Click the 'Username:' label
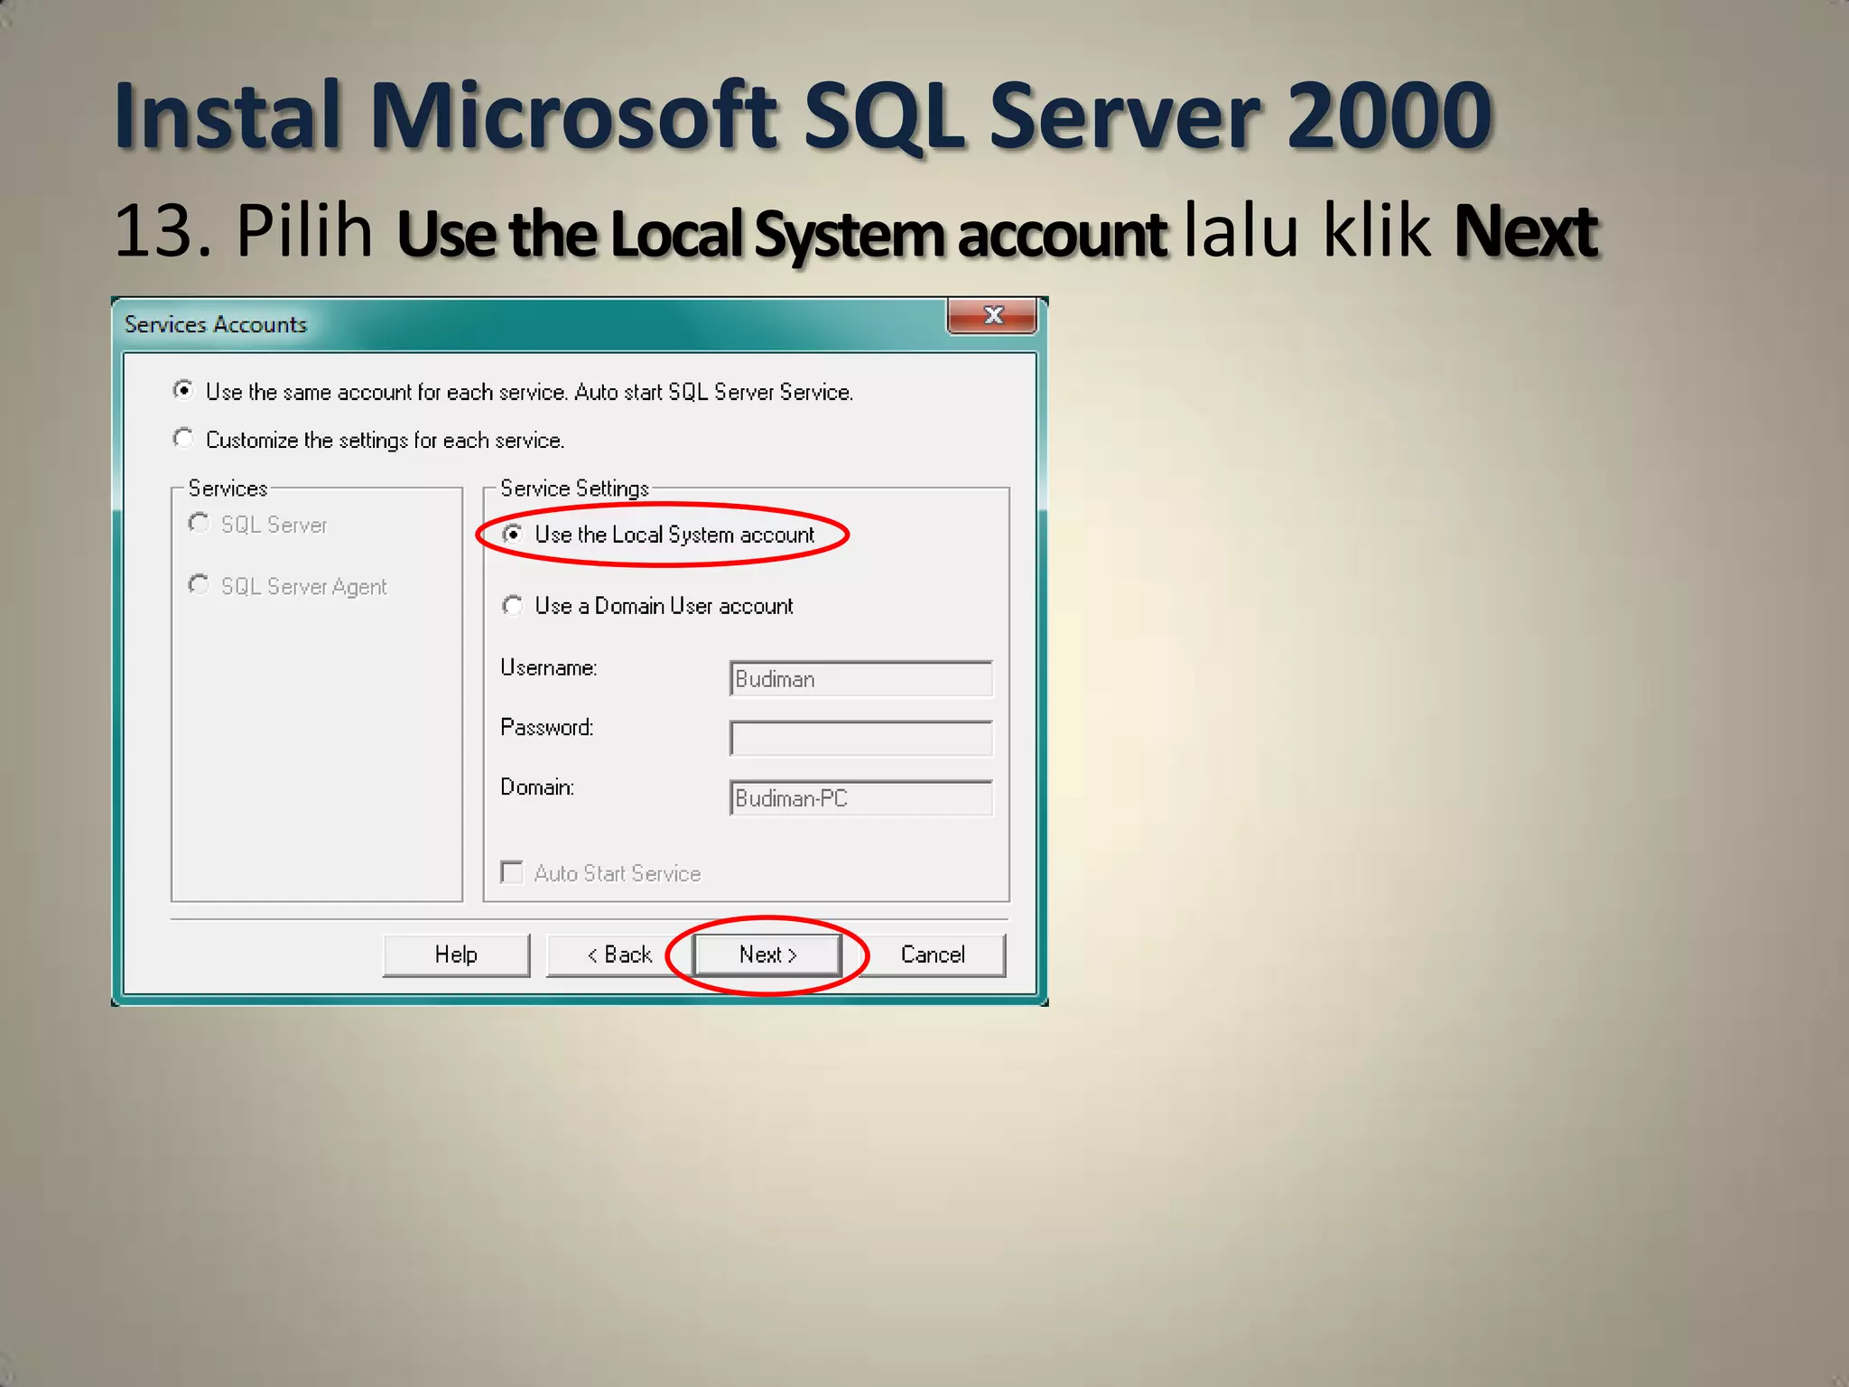1849x1387 pixels. pyautogui.click(x=549, y=667)
